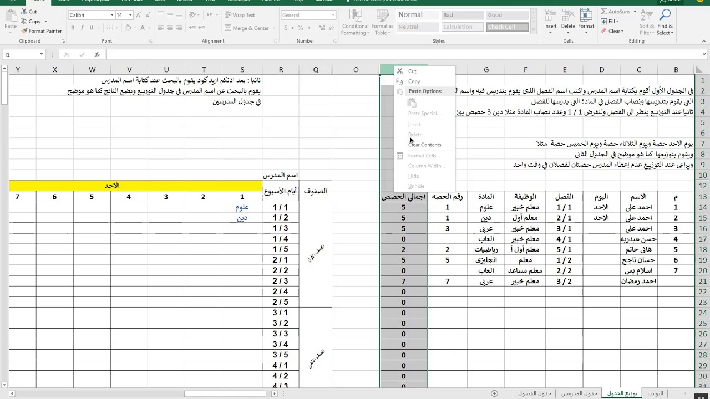Screen dimensions: 710x399
Task: Click the formula bar input
Action: click(x=403, y=54)
